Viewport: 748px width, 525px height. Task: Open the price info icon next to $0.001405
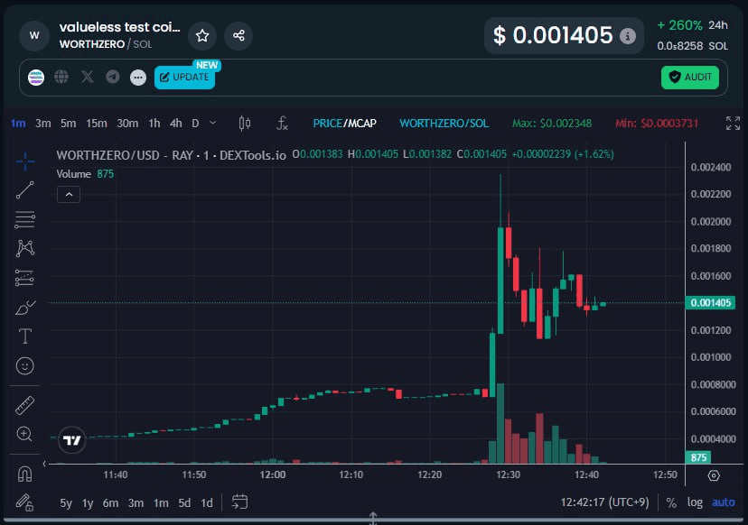pos(628,36)
